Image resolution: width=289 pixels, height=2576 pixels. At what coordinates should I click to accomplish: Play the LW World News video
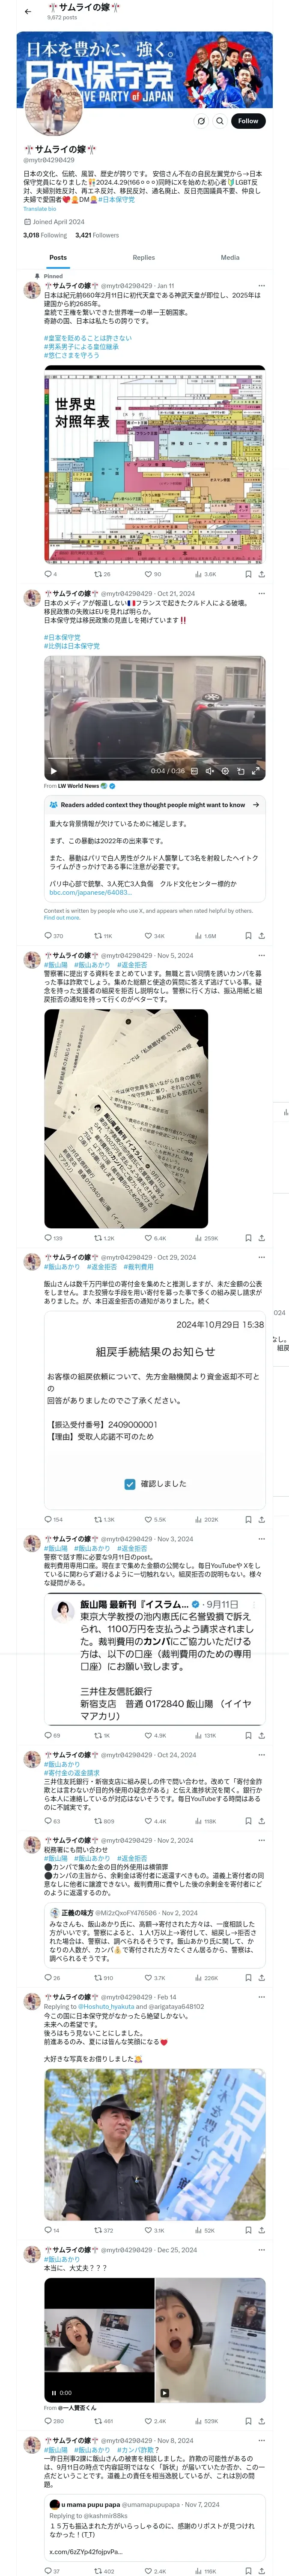pyautogui.click(x=54, y=771)
